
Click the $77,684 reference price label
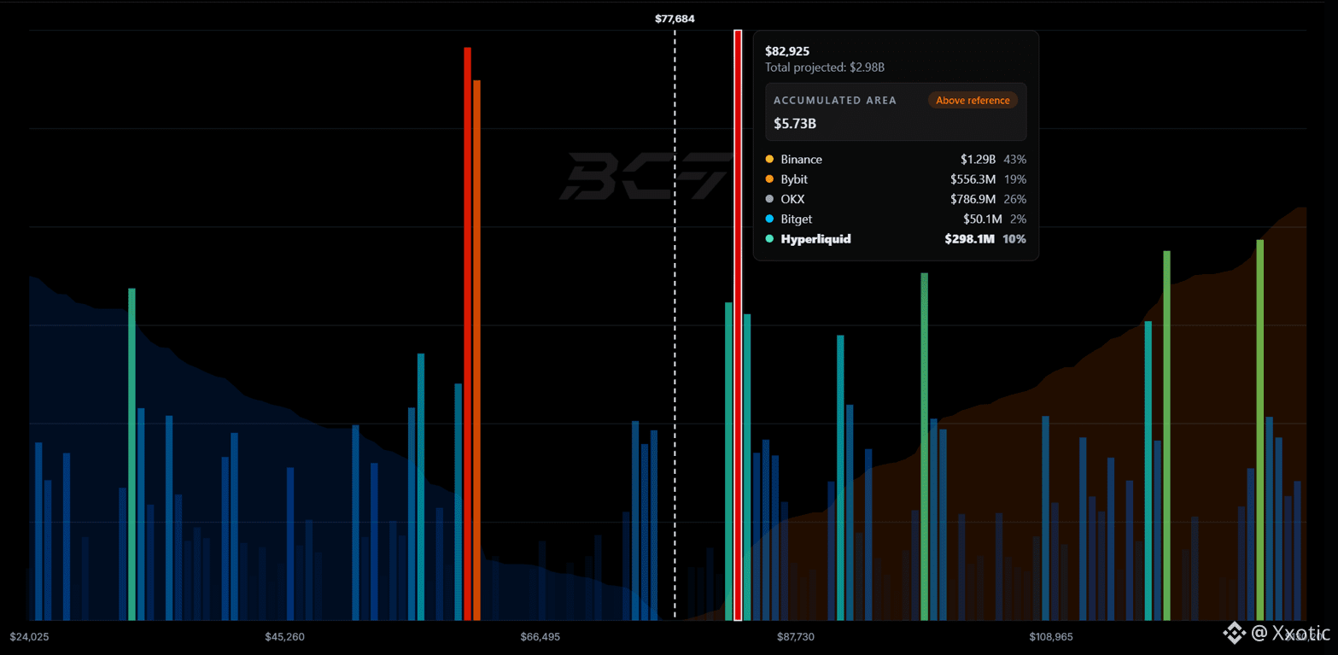[x=675, y=18]
